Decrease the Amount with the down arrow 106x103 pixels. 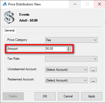pos(69,50)
